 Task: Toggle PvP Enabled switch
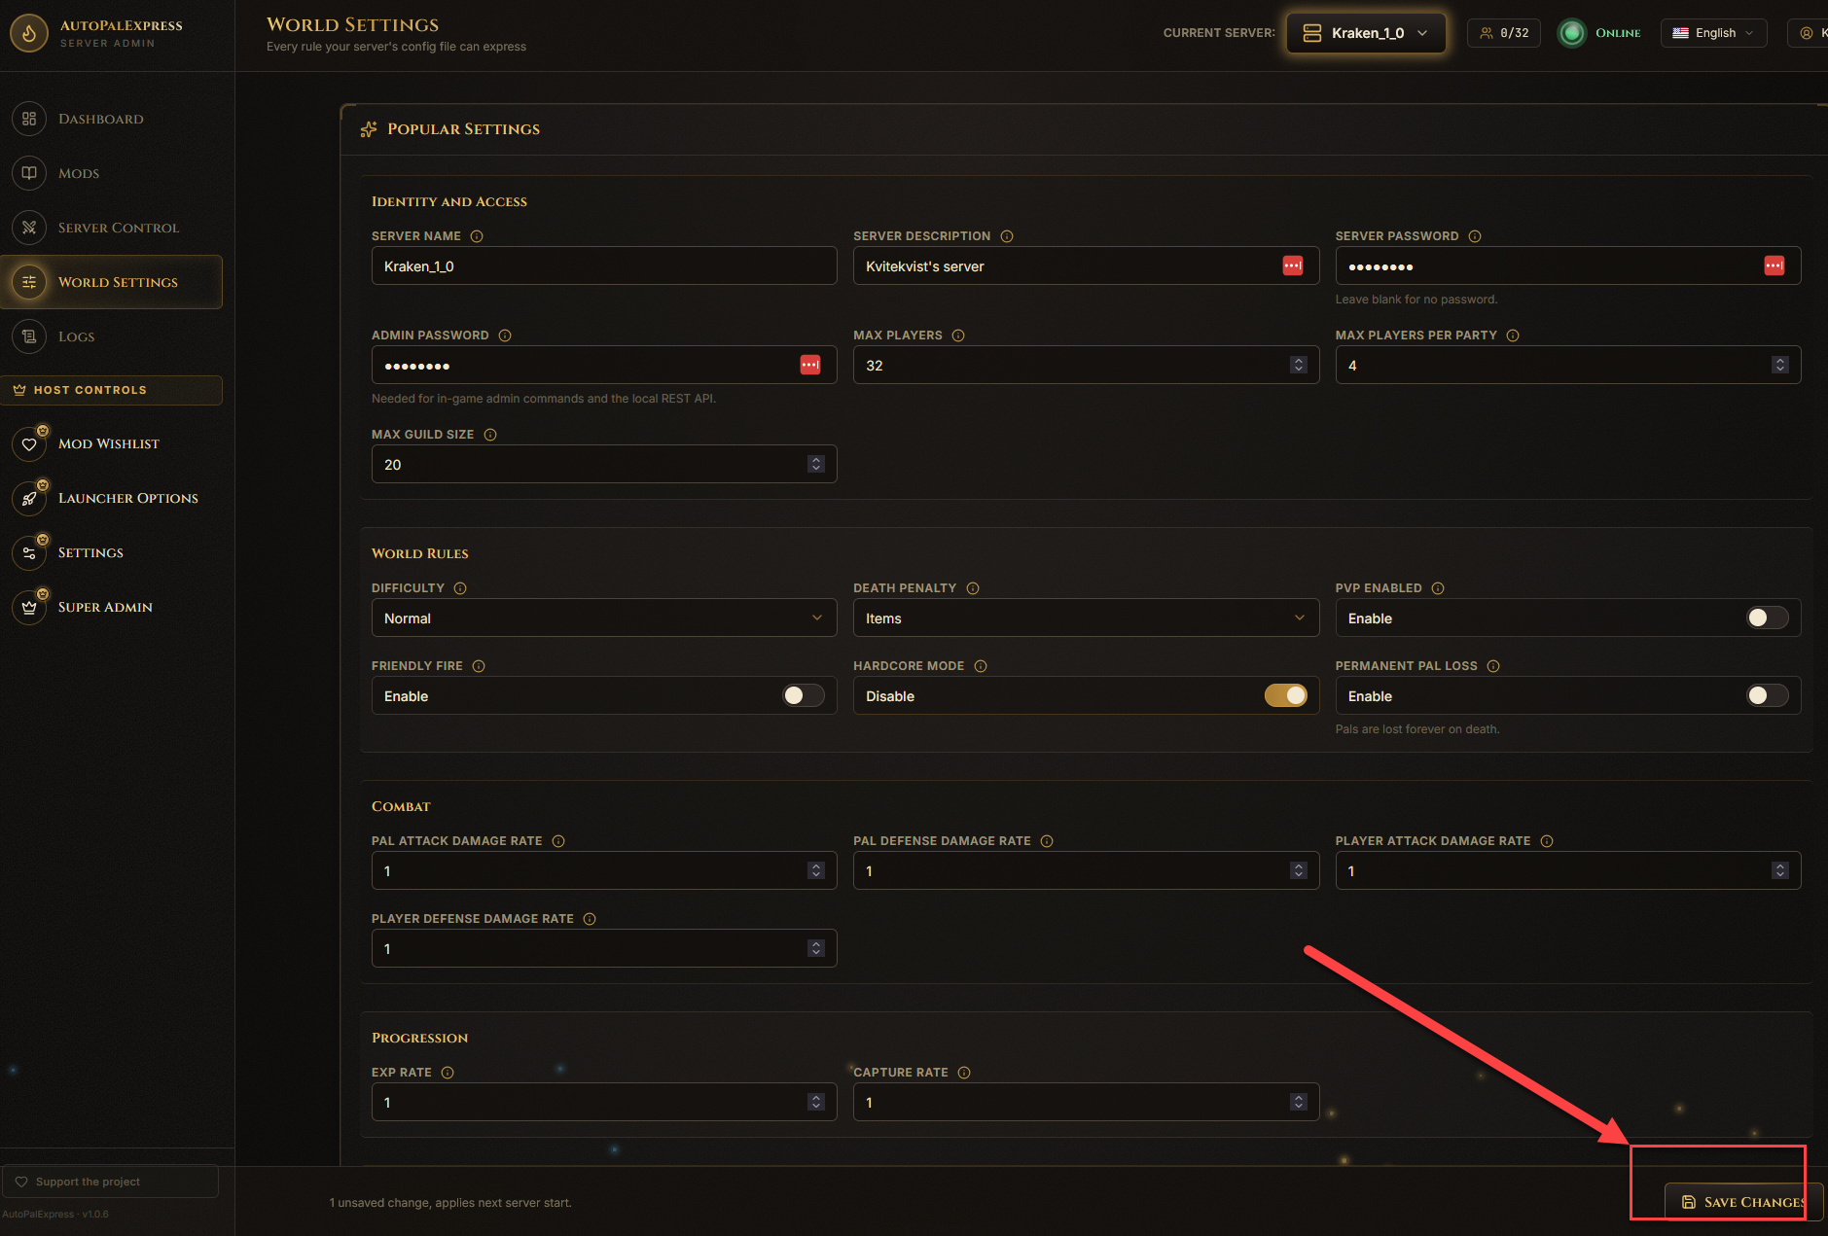[1768, 618]
